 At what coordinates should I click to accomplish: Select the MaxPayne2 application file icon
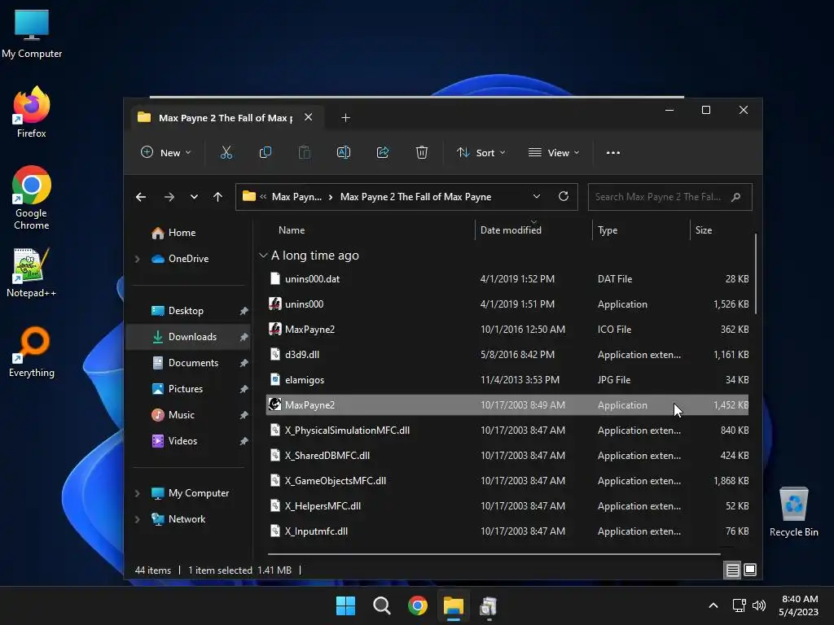274,404
